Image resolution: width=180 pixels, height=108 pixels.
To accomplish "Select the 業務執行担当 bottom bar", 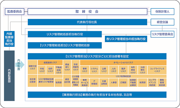I will [97, 95].
